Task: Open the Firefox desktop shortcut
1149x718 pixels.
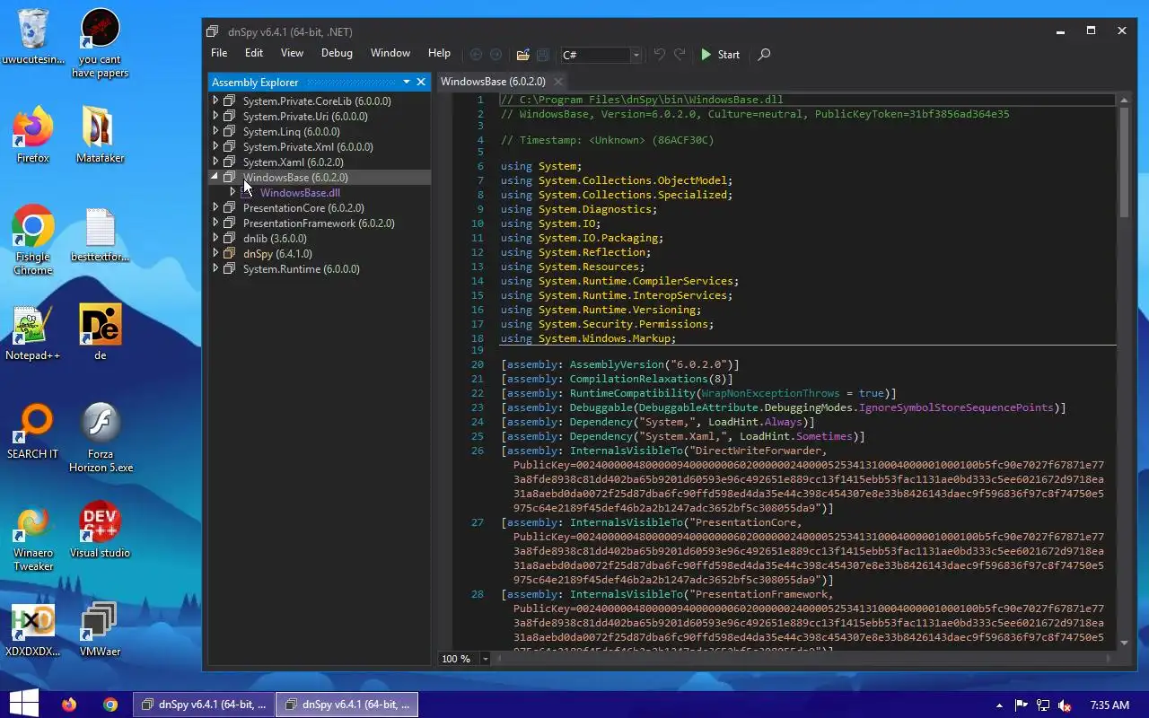Action: [33, 136]
